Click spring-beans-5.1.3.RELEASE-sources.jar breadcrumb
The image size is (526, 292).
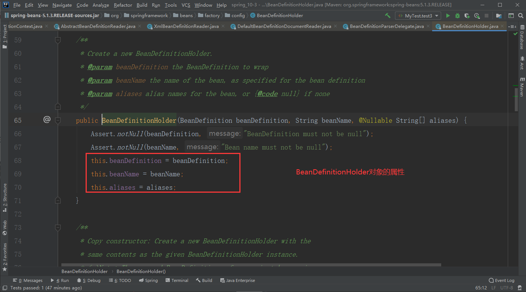click(x=51, y=16)
